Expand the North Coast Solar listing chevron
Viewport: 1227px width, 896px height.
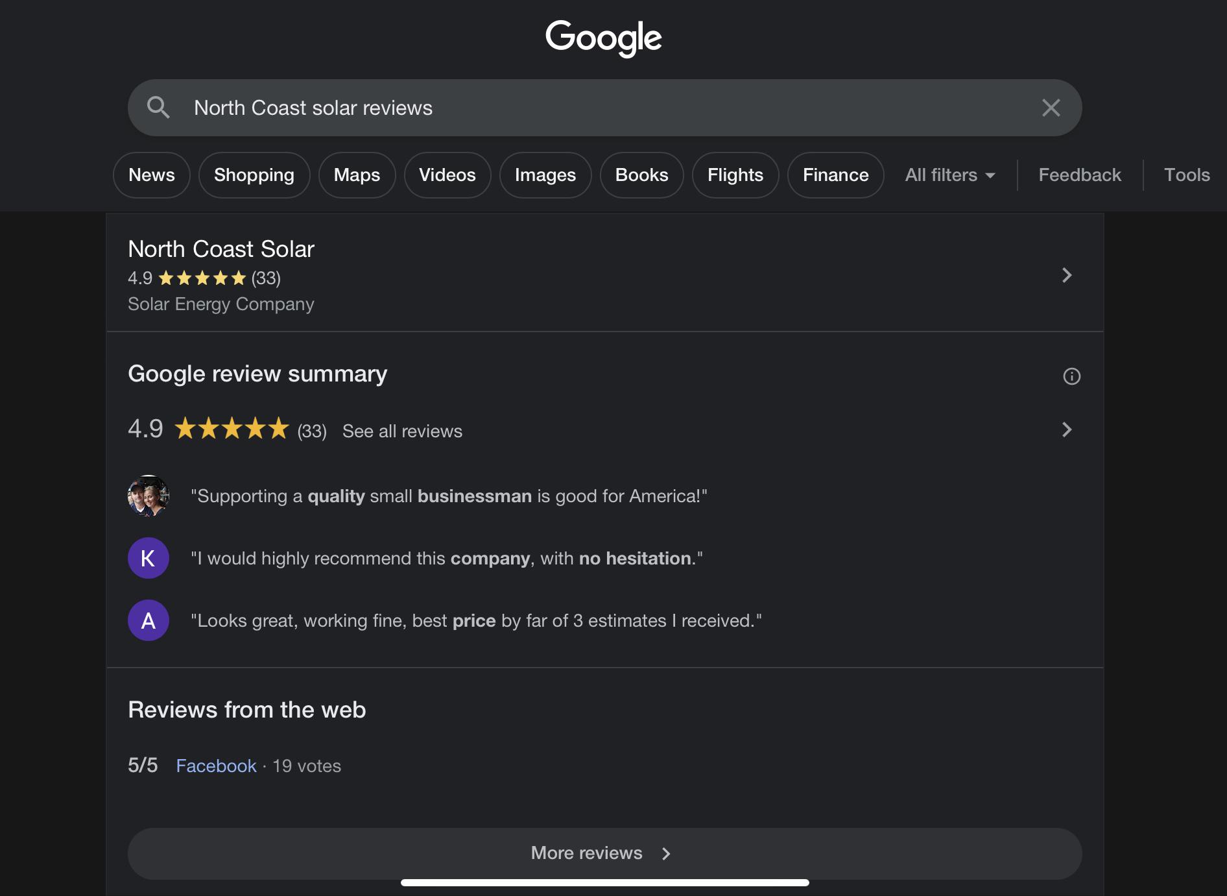click(x=1067, y=275)
